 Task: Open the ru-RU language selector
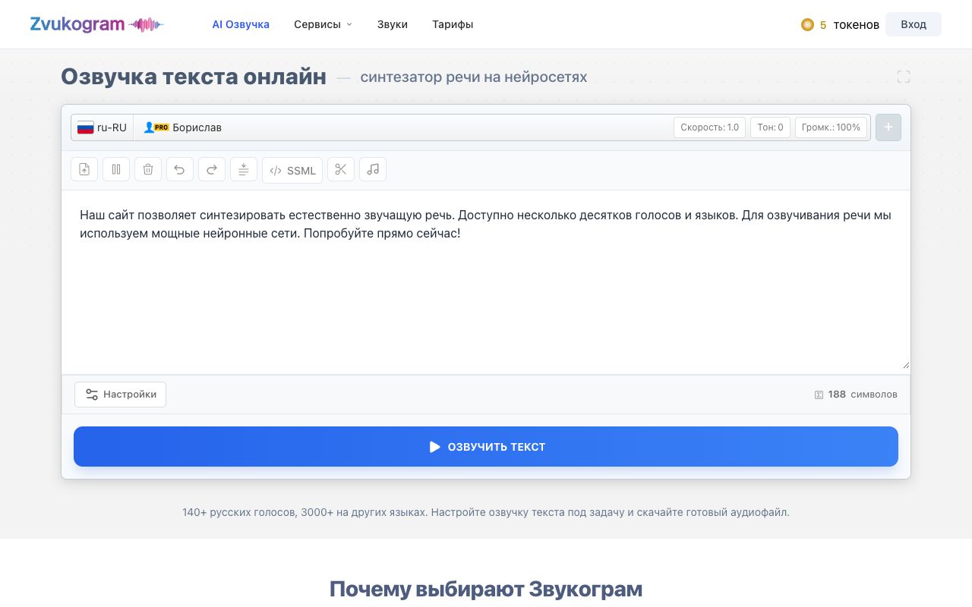(103, 127)
